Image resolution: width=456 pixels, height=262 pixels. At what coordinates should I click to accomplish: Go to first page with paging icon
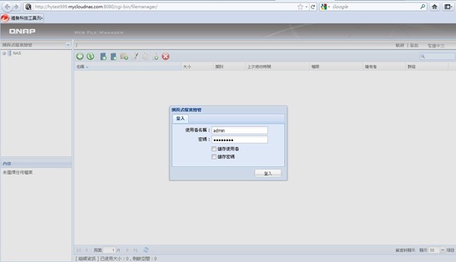pos(78,250)
